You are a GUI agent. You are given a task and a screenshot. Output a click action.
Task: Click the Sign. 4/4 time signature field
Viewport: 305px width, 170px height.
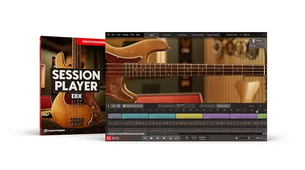187,138
